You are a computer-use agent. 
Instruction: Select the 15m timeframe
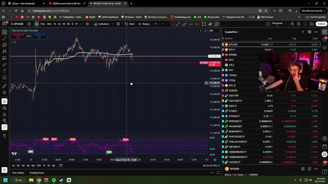(x=43, y=24)
